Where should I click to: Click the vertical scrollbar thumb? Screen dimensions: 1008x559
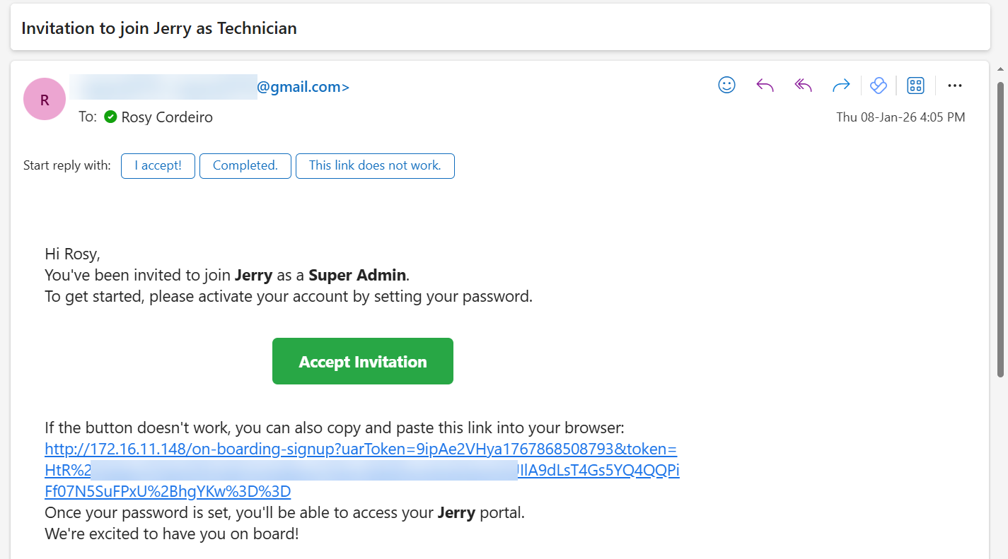pyautogui.click(x=1001, y=226)
